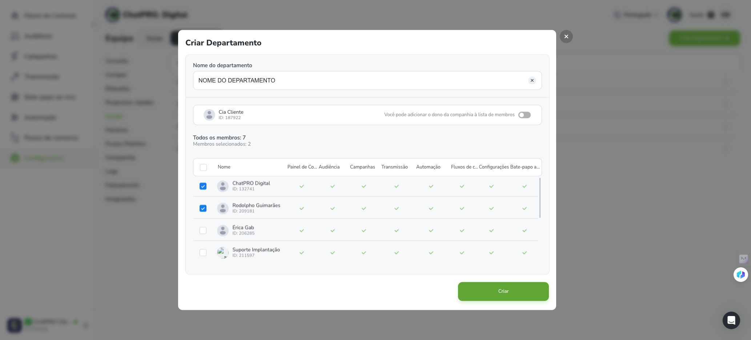Check the Suporte Implantação member checkbox
The width and height of the screenshot is (751, 340).
tap(203, 253)
